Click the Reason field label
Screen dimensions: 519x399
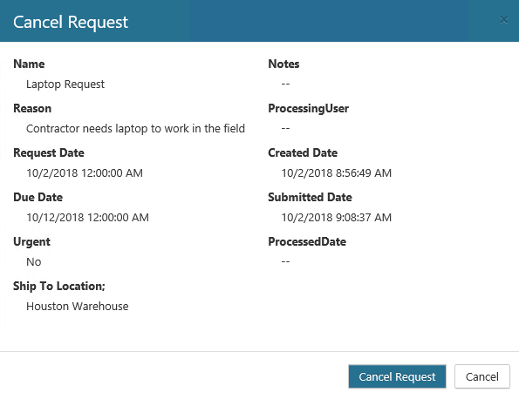point(32,108)
